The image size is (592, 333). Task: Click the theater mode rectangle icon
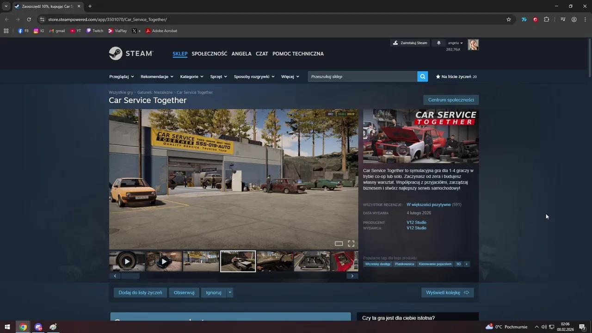(x=339, y=243)
